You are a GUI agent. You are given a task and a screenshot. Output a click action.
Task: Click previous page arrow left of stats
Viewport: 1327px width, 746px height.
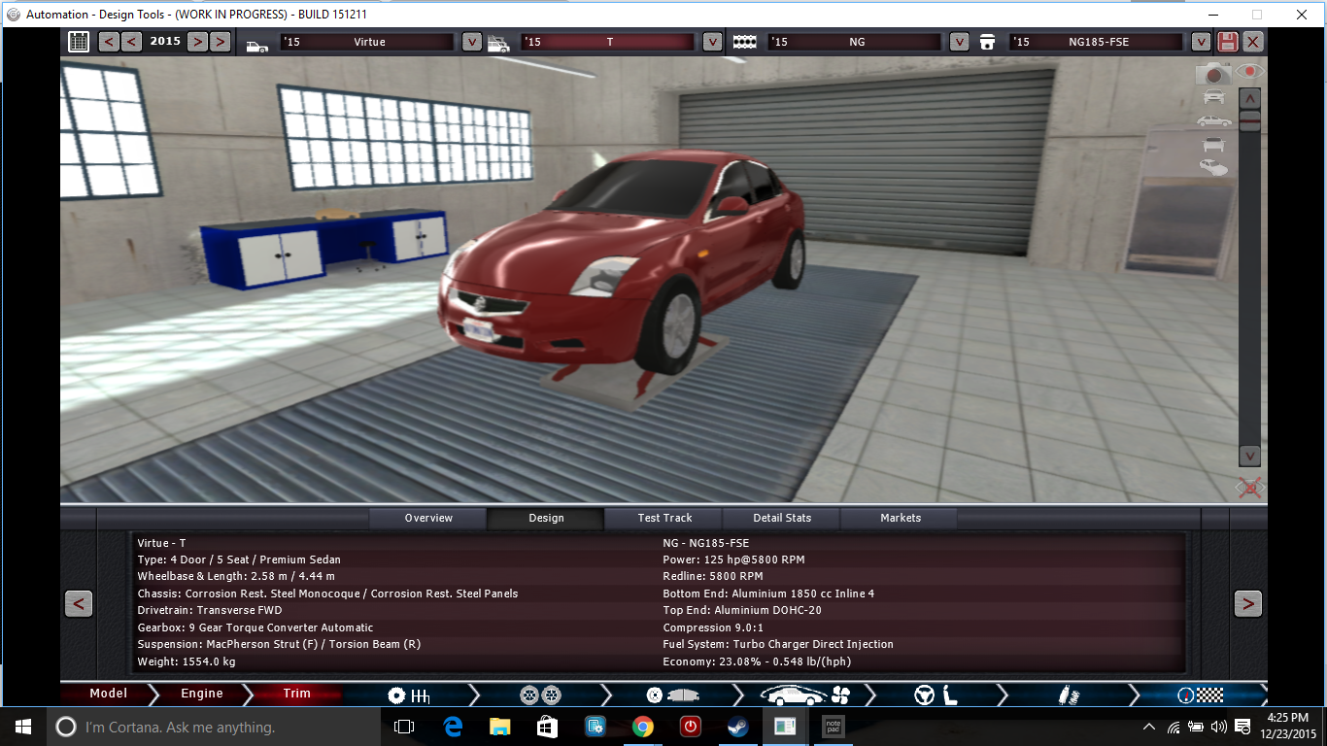(79, 603)
